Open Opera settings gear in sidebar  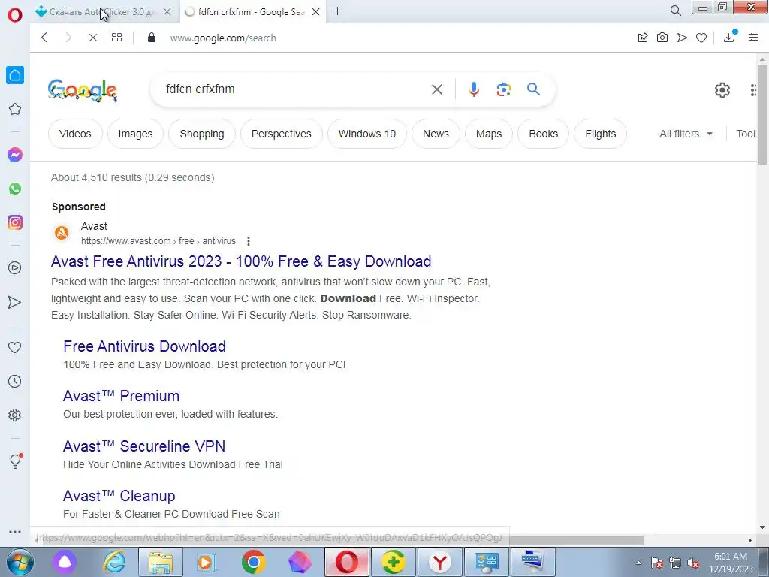point(15,415)
